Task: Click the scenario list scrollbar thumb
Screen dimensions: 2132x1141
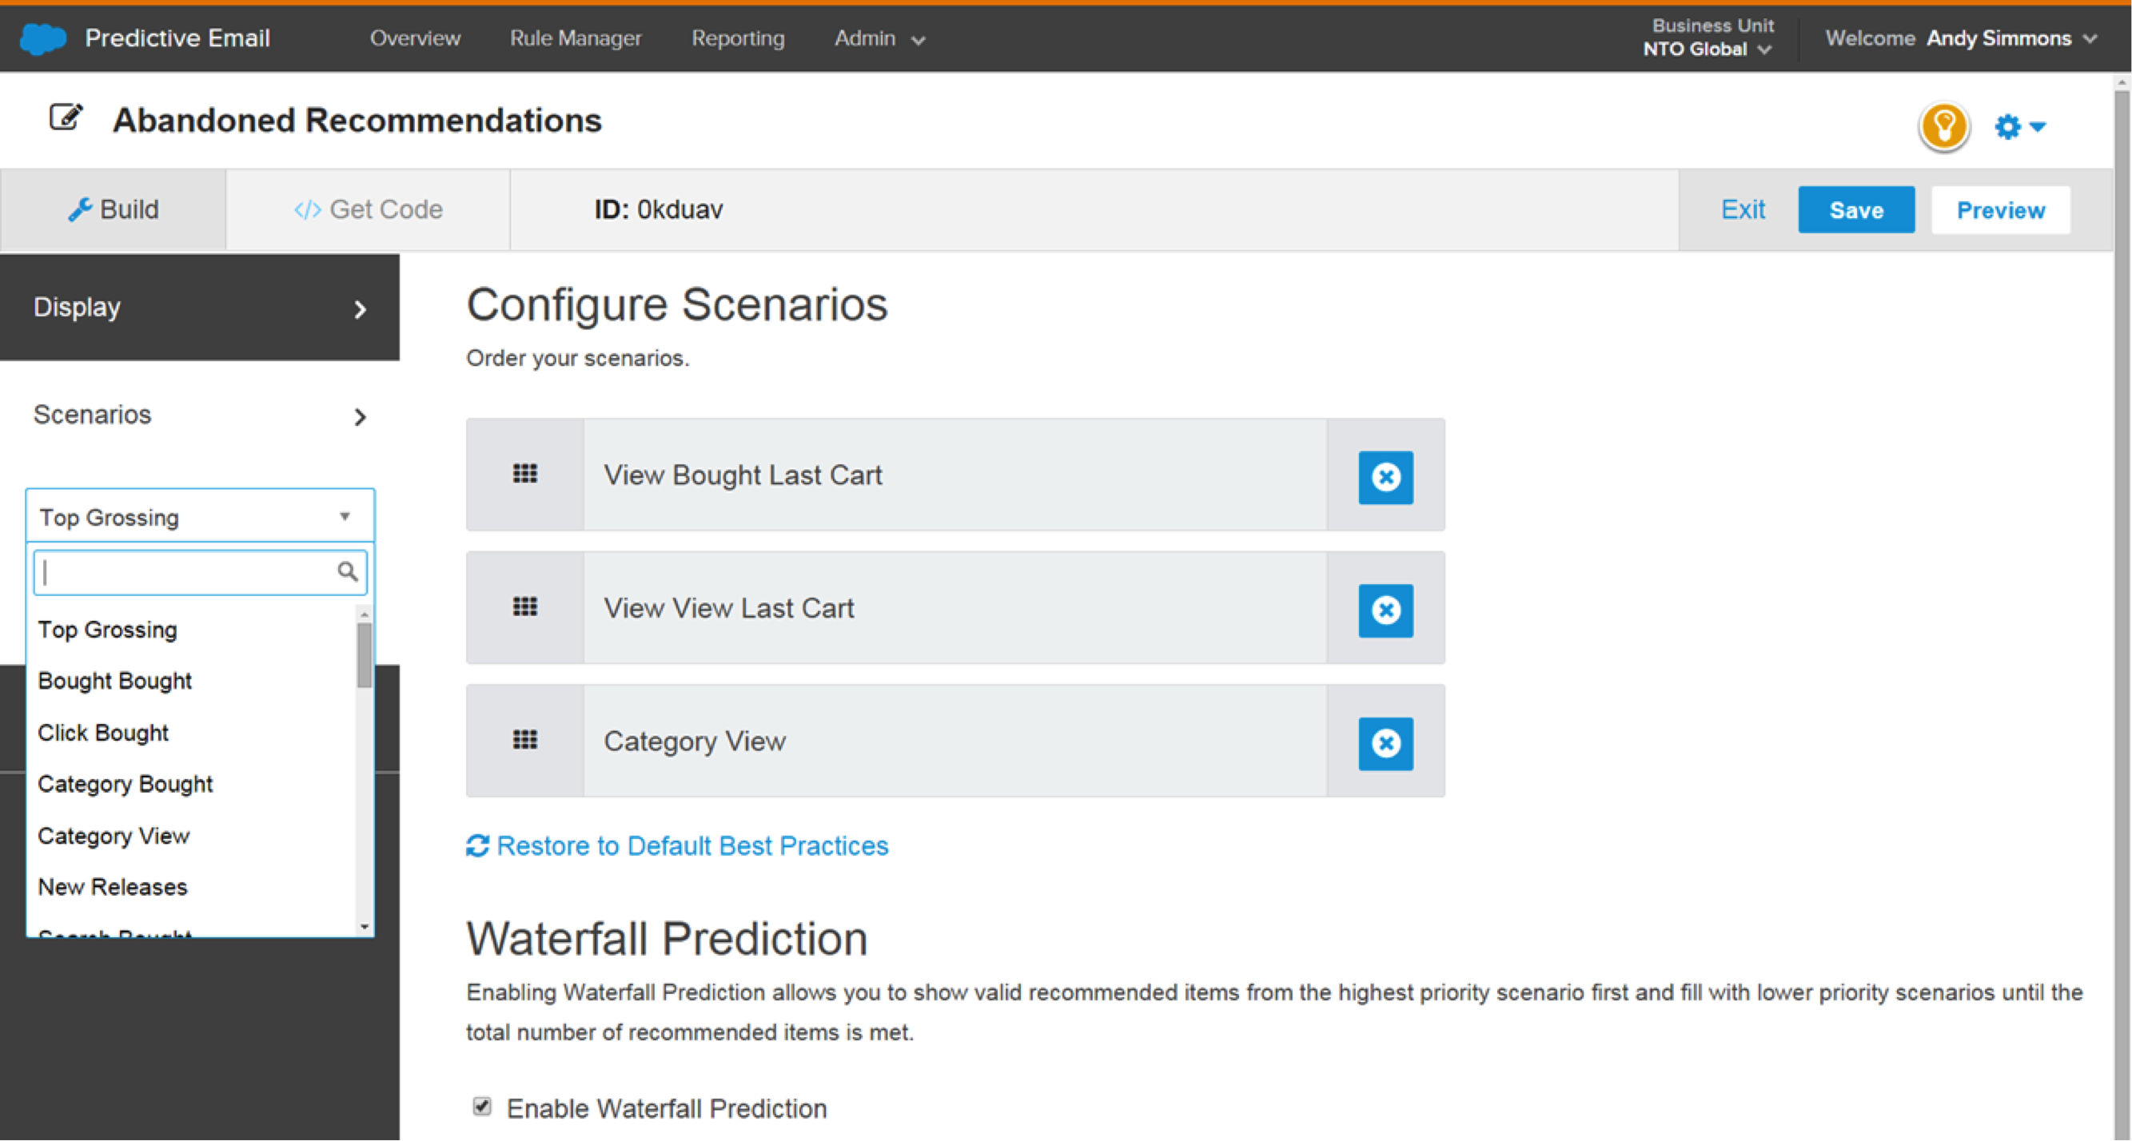Action: click(365, 655)
